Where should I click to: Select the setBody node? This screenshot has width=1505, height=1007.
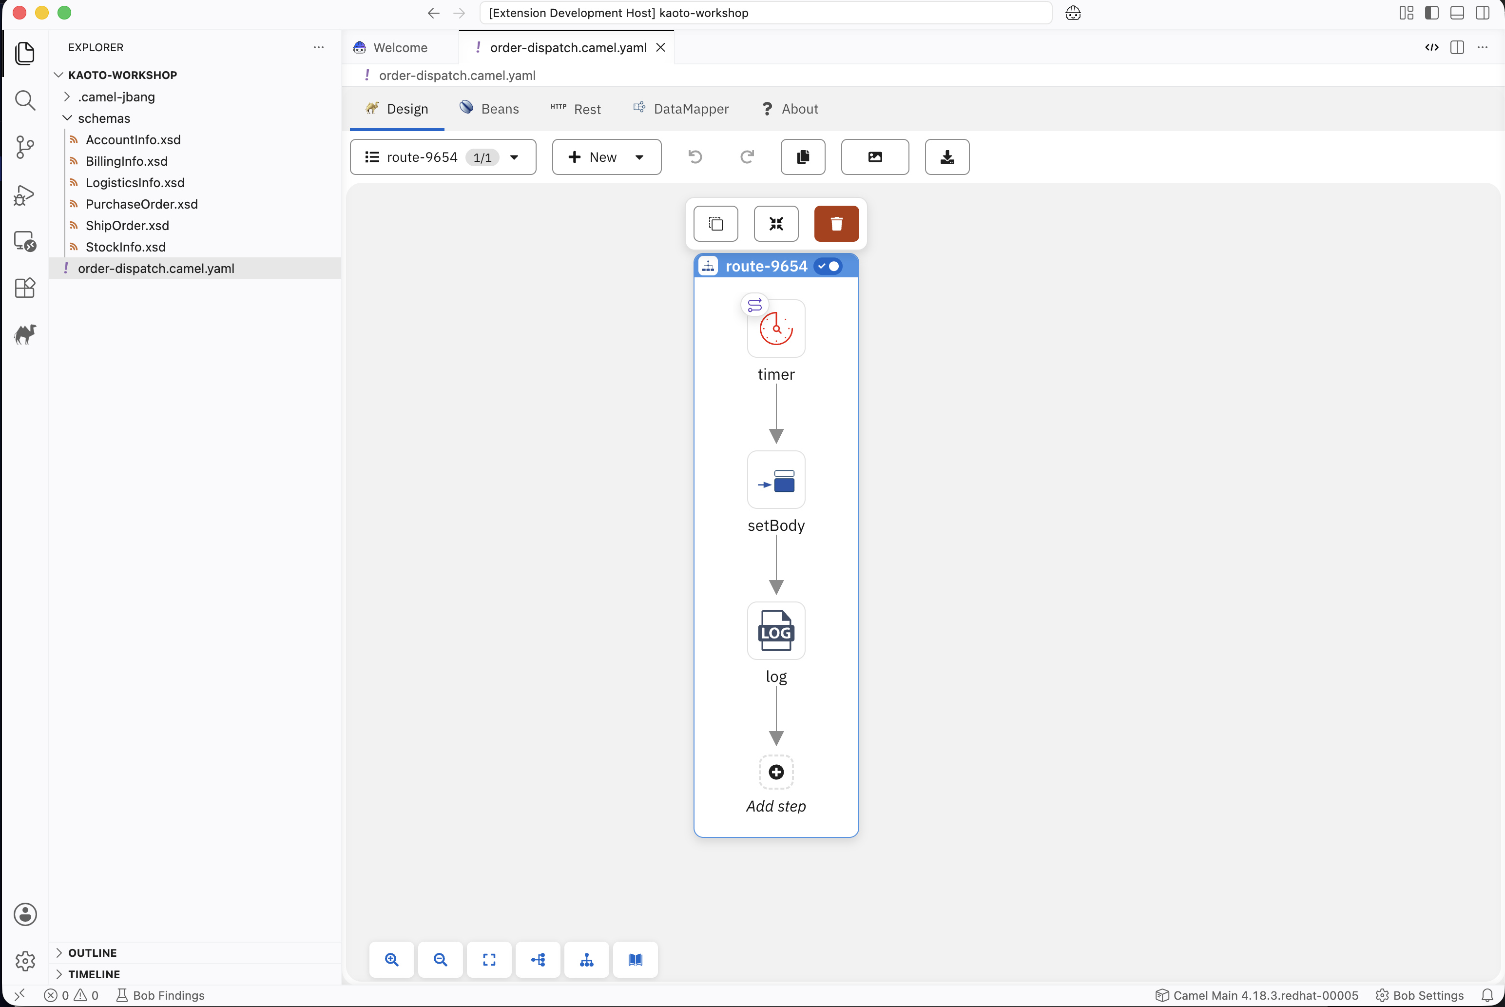(775, 479)
